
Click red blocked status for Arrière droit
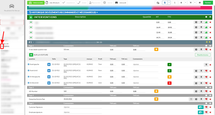pyautogui.click(x=170, y=83)
